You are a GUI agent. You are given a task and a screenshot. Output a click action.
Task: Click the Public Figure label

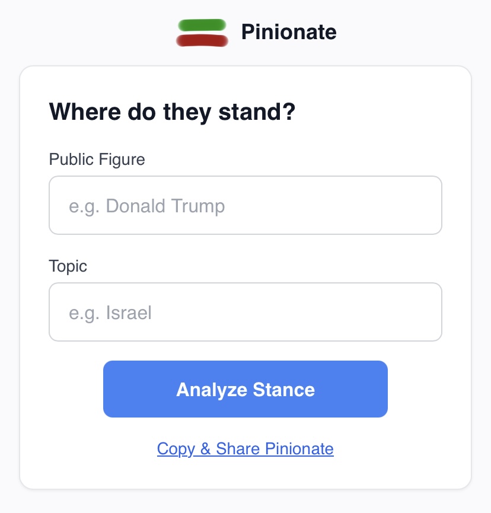click(x=97, y=159)
